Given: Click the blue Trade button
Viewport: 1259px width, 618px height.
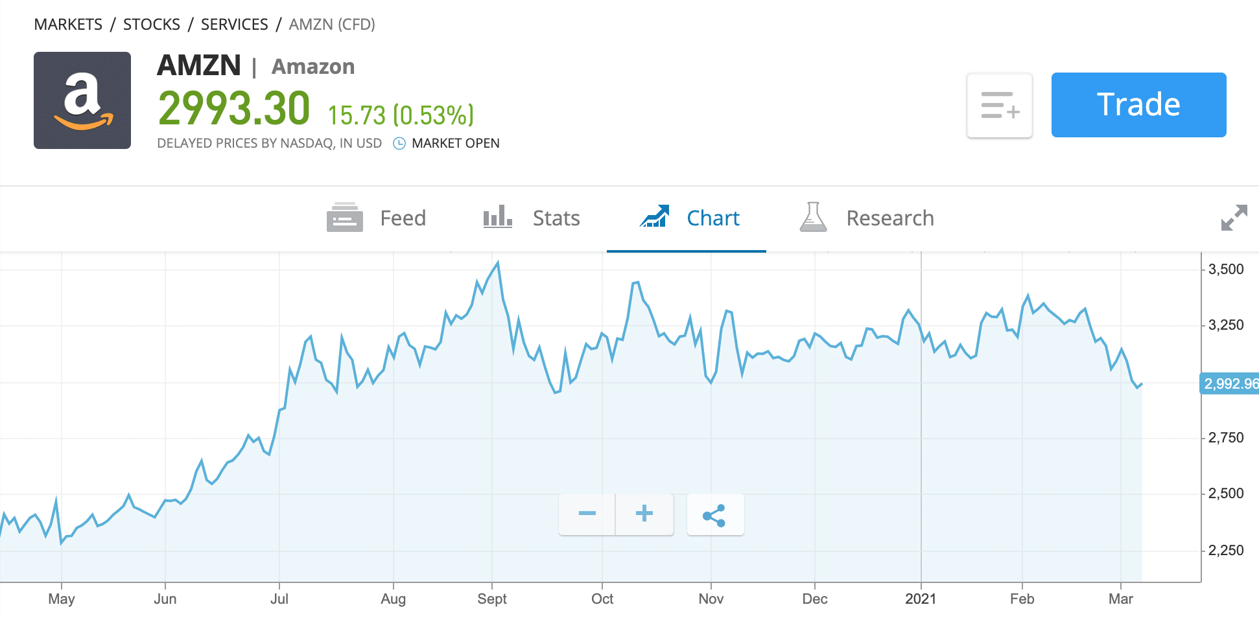Looking at the screenshot, I should pos(1138,105).
